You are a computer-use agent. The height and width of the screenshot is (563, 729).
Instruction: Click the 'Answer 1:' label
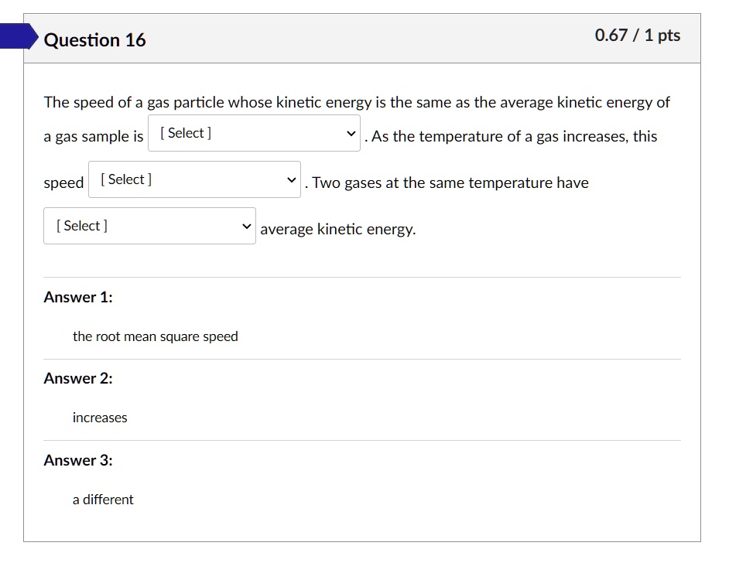click(78, 297)
